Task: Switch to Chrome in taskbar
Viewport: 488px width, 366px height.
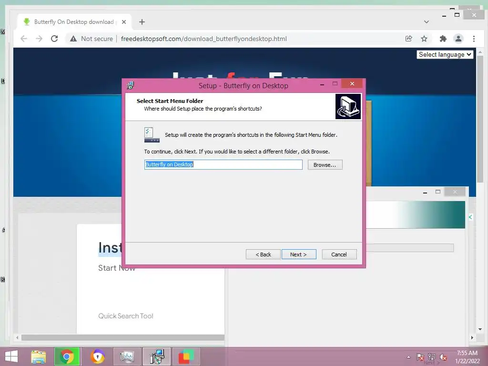Action: (x=67, y=356)
